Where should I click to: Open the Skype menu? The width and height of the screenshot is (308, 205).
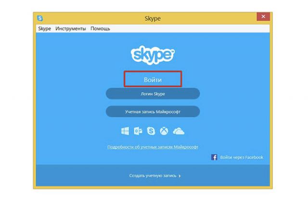pyautogui.click(x=45, y=28)
